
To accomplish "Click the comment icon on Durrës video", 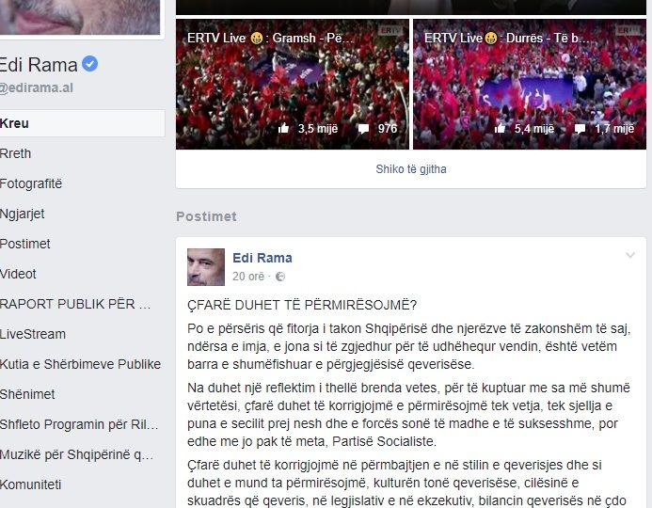I will (580, 129).
